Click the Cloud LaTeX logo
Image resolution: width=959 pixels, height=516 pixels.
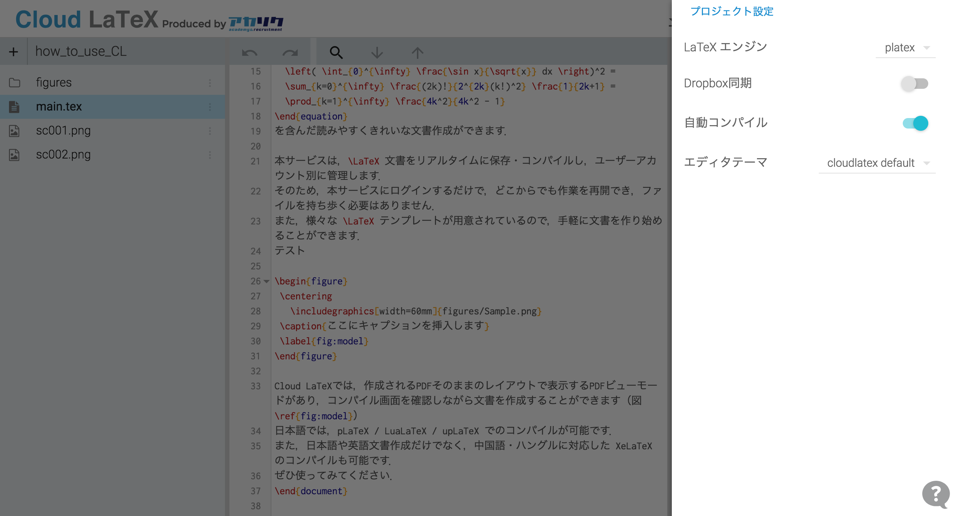pyautogui.click(x=87, y=19)
